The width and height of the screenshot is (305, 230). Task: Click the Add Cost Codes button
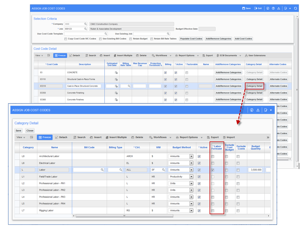[243, 39]
